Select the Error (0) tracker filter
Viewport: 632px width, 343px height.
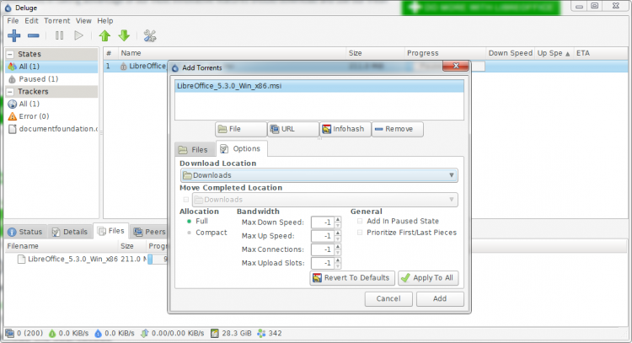coord(51,116)
